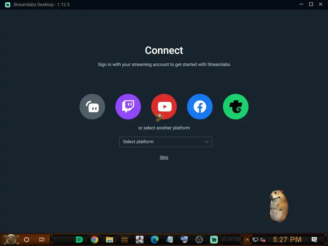Open the steampunk Start button

tap(11, 240)
